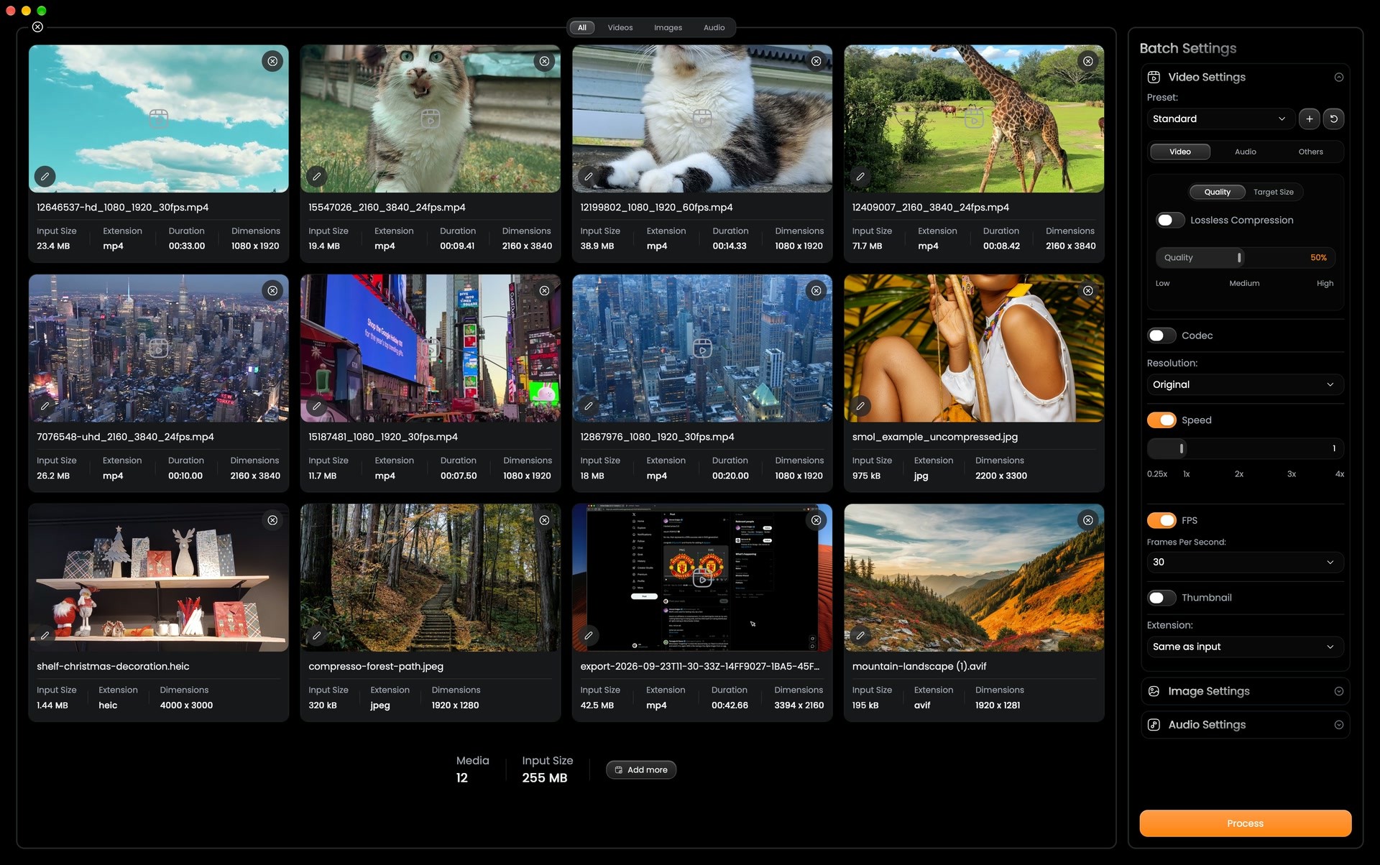Add a new preset with the plus icon
1380x865 pixels.
(x=1310, y=119)
